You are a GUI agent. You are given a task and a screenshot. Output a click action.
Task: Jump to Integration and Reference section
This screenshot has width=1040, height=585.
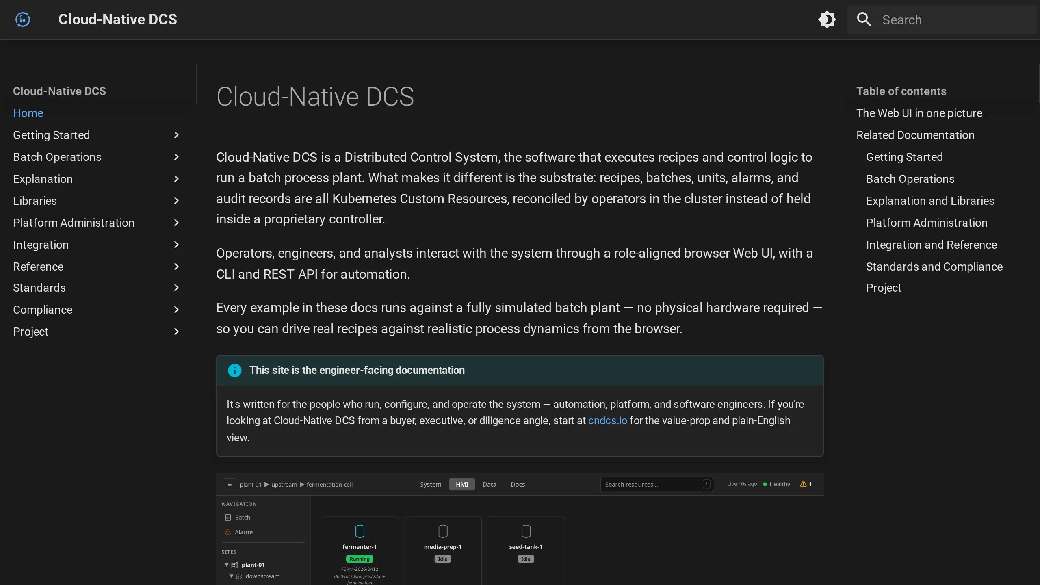[932, 245]
